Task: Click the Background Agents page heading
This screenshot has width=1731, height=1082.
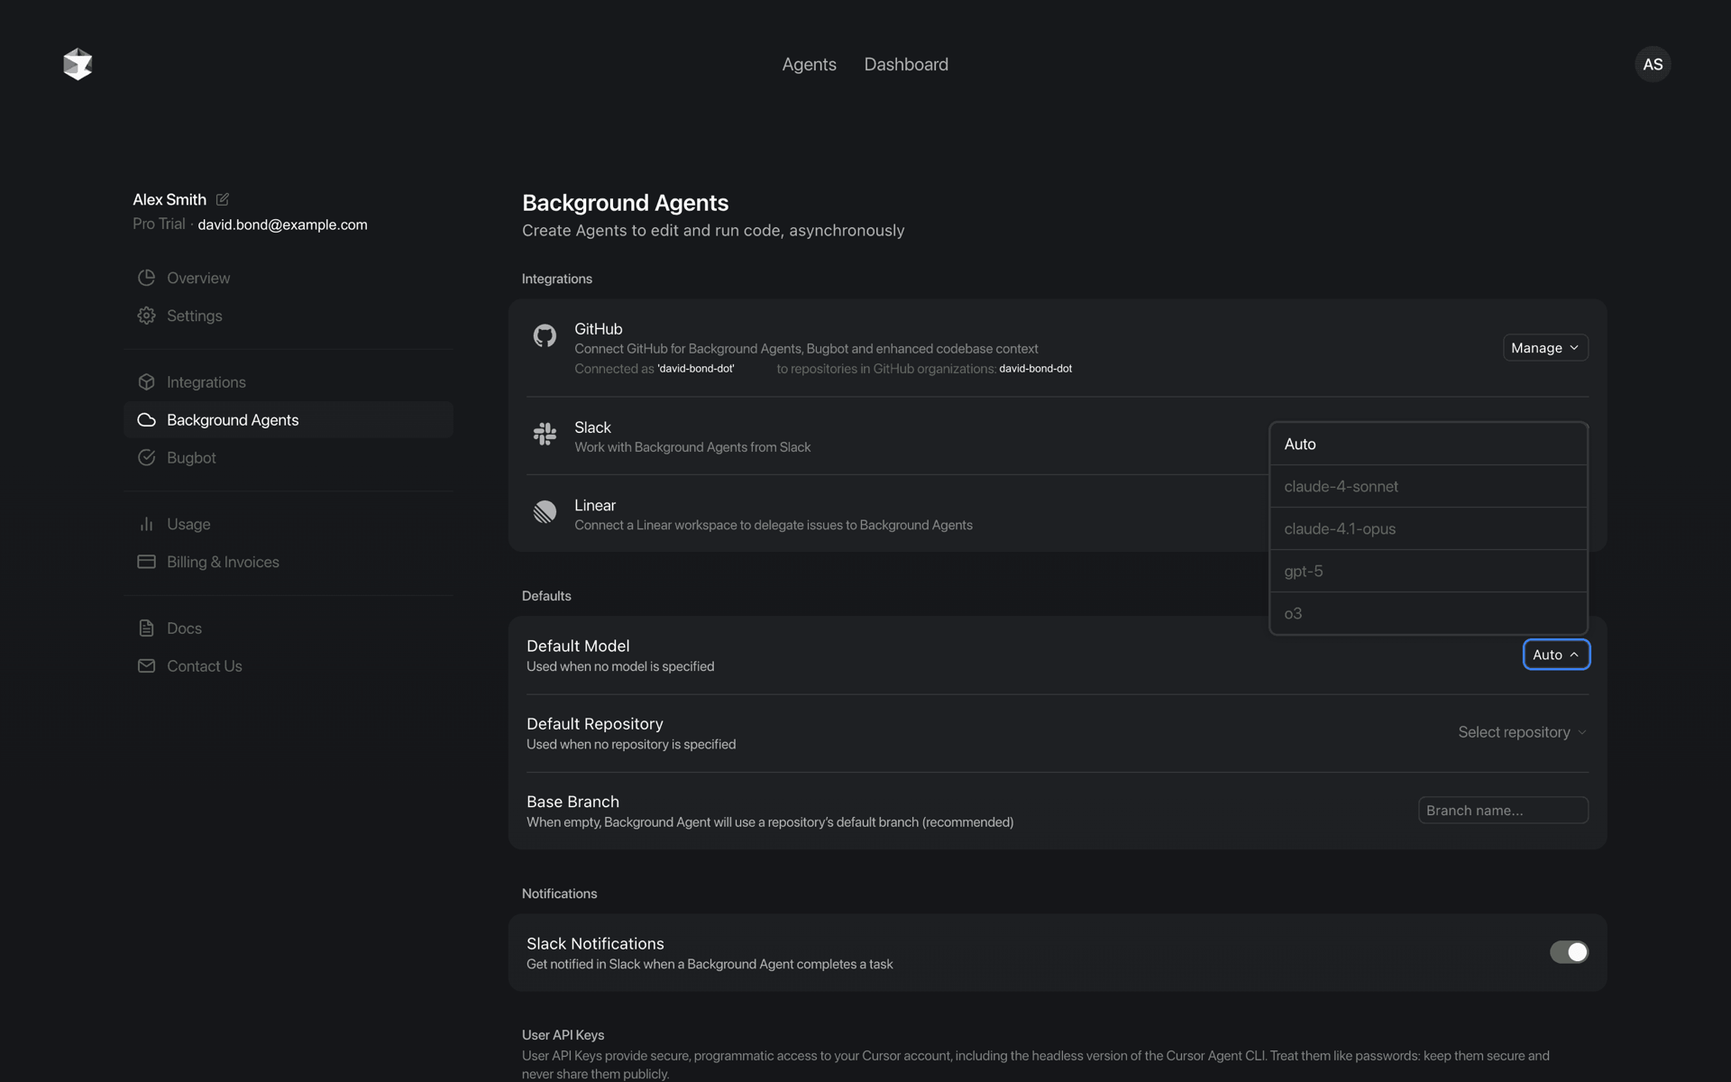Action: 625,203
